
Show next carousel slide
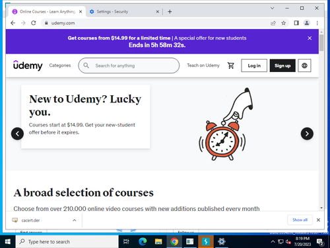tap(307, 134)
